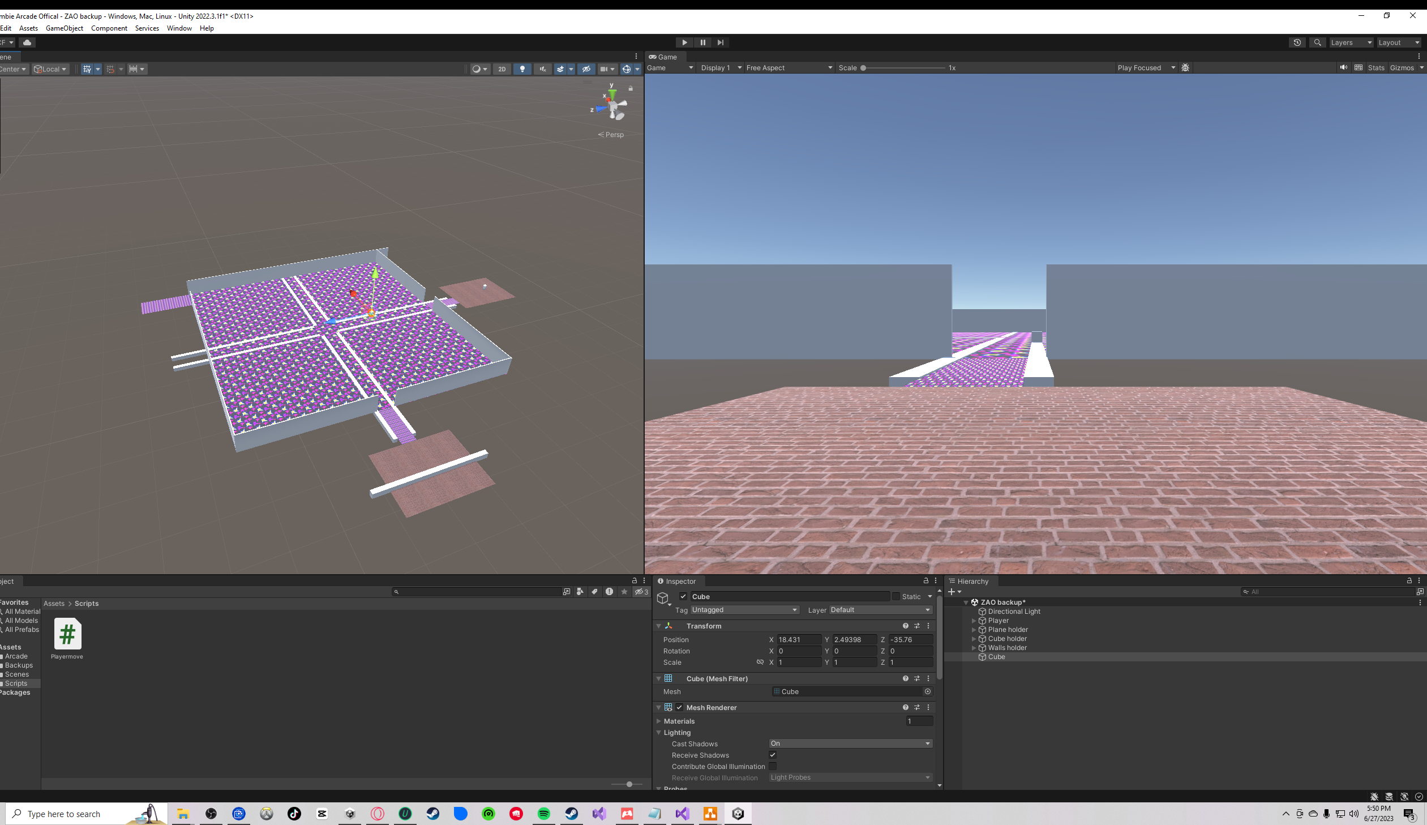Screen dimensions: 1427x825
Task: Expand Walls holder in Hierarchy
Action: 974,648
